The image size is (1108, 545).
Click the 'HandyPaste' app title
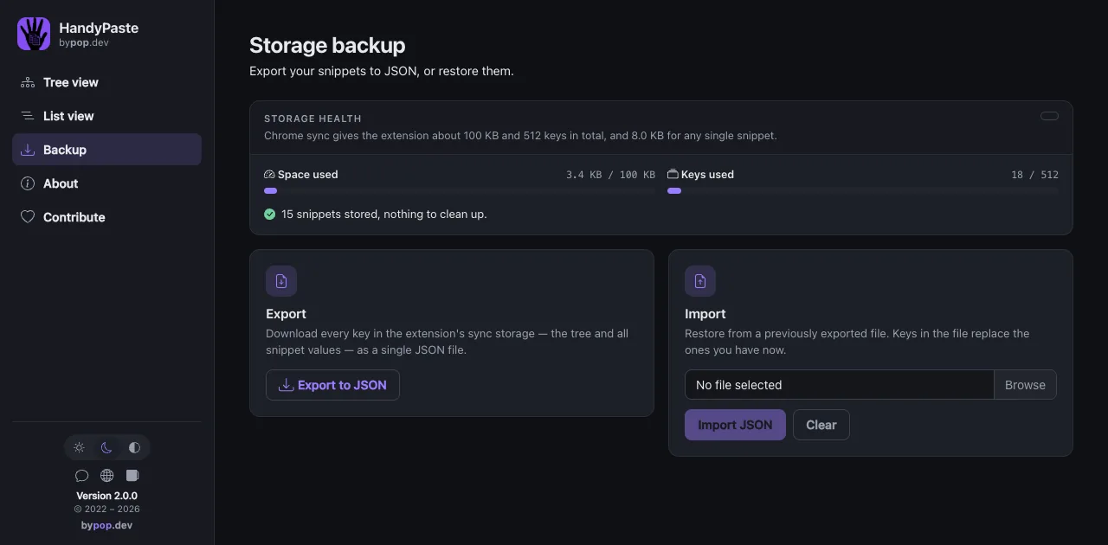(x=99, y=28)
